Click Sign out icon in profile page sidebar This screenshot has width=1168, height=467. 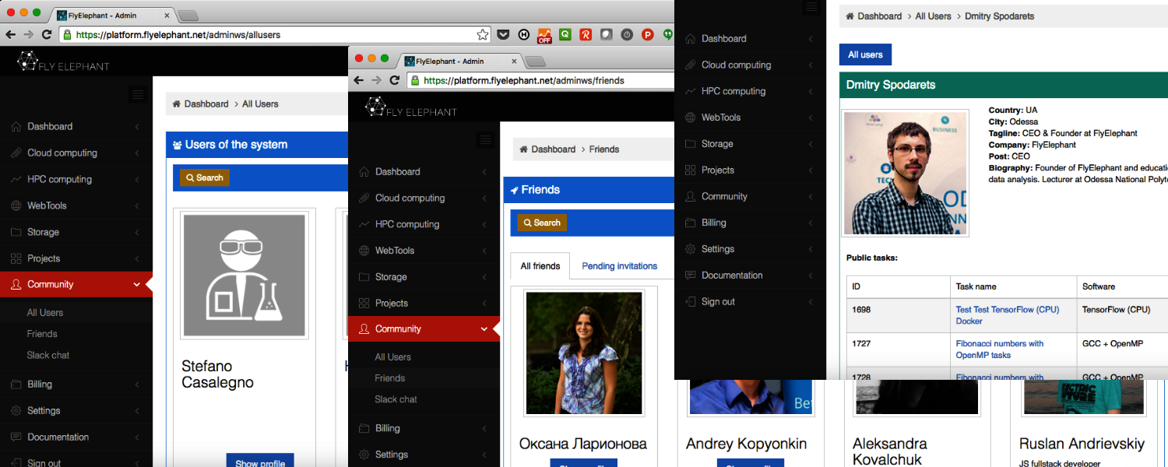click(x=690, y=302)
